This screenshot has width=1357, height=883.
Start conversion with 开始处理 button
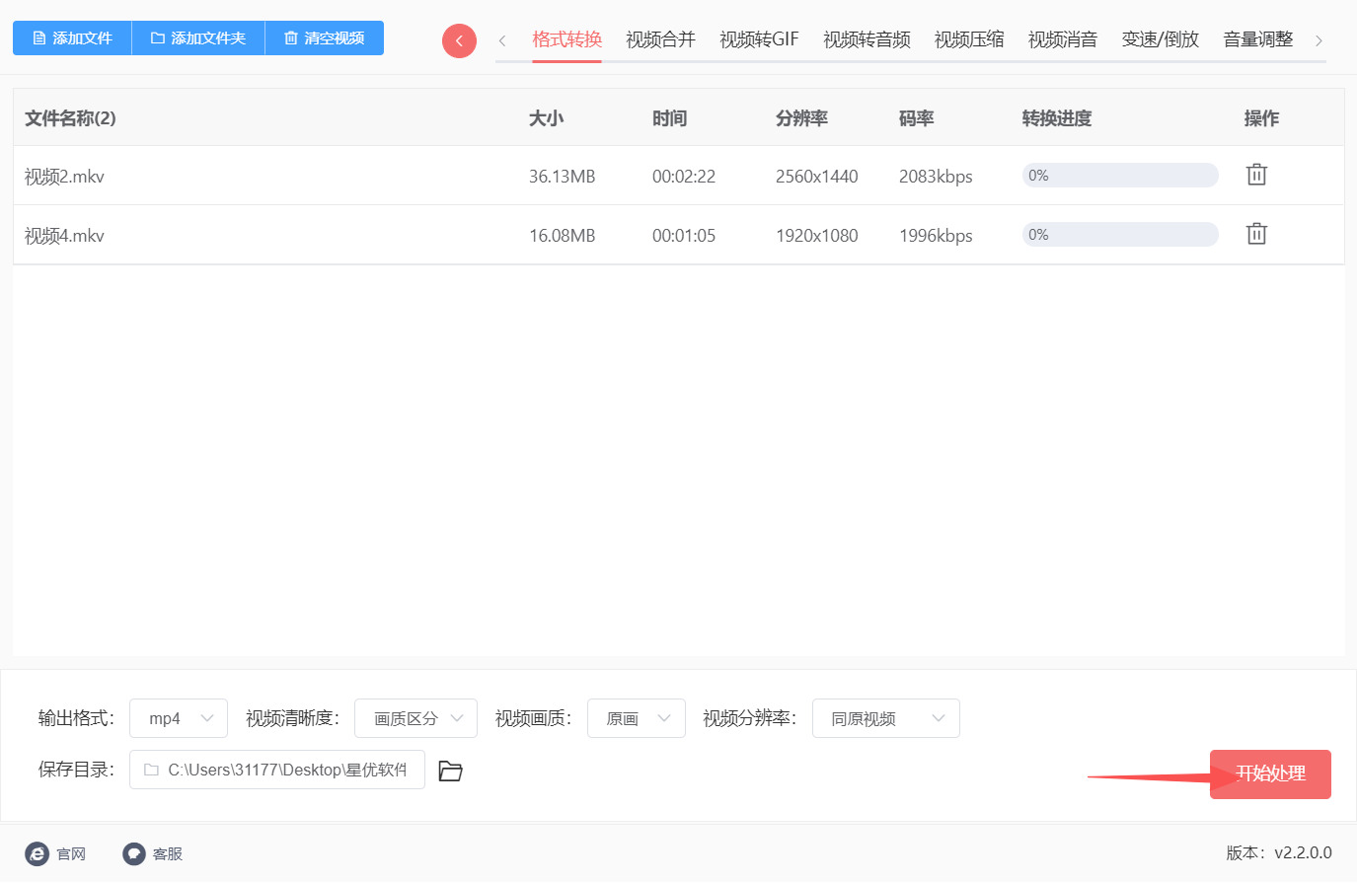coord(1270,773)
